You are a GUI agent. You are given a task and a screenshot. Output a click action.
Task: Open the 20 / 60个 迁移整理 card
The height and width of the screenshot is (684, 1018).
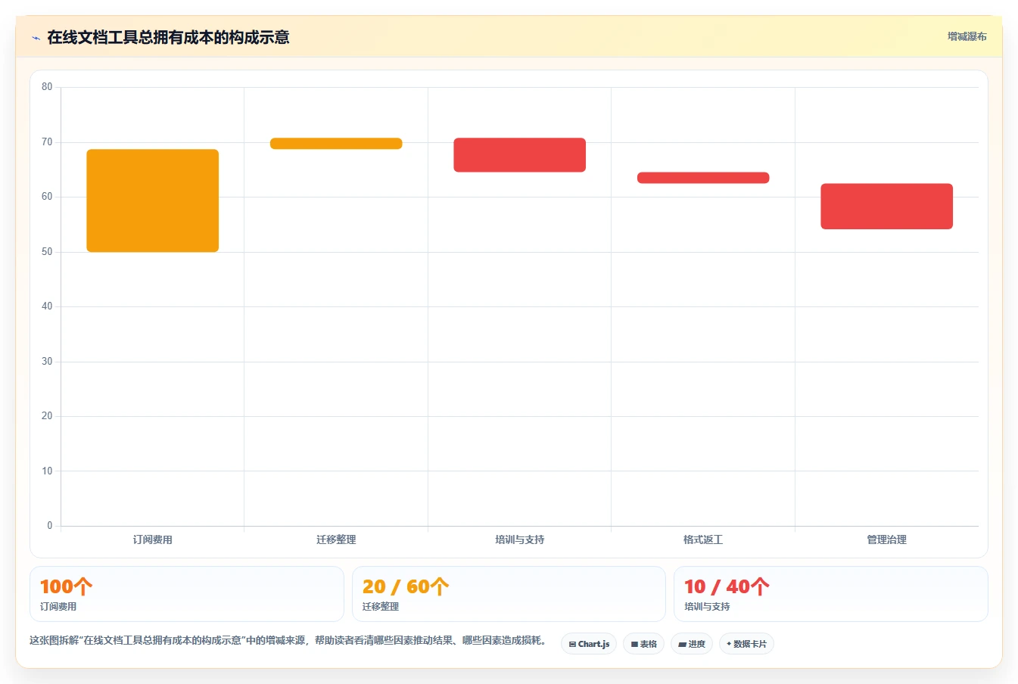pos(509,594)
